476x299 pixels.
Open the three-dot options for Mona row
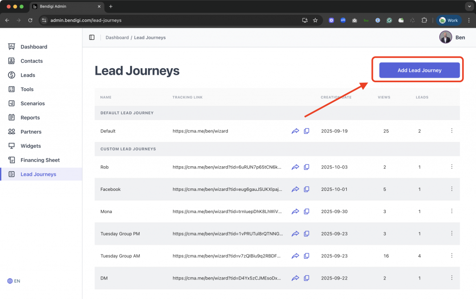click(452, 211)
